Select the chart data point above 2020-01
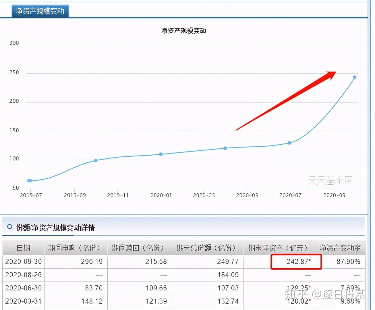375x310 pixels. (161, 154)
